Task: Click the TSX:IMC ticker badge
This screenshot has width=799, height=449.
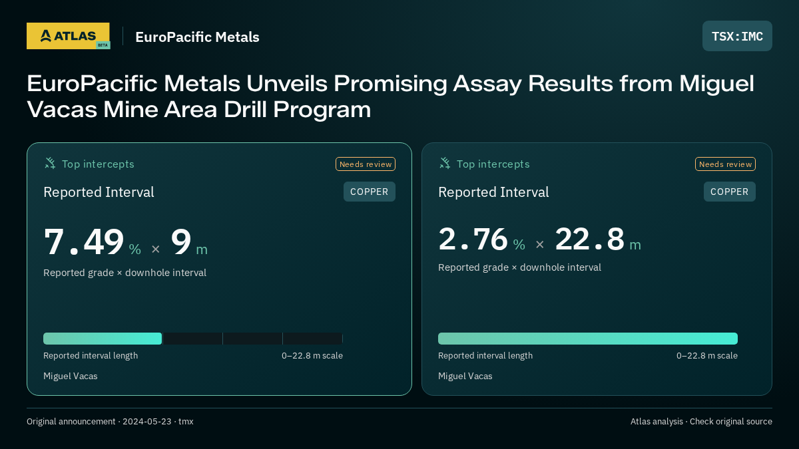Action: click(x=737, y=36)
